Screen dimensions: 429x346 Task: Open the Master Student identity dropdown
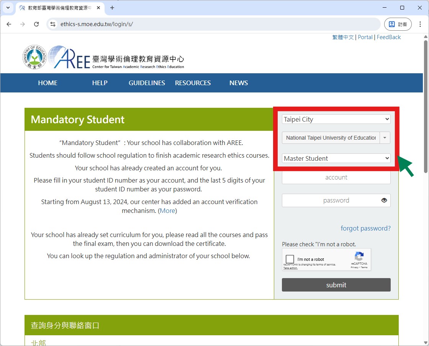[336, 158]
